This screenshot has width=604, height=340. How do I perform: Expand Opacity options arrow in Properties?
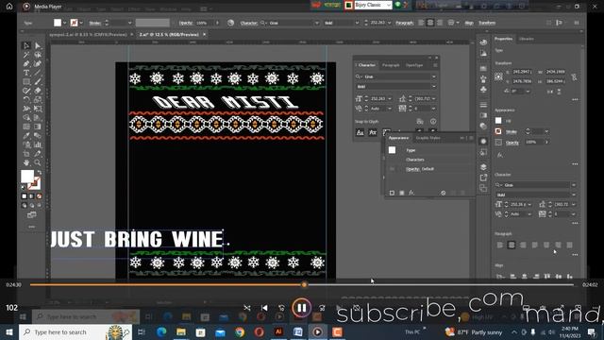tap(546, 143)
